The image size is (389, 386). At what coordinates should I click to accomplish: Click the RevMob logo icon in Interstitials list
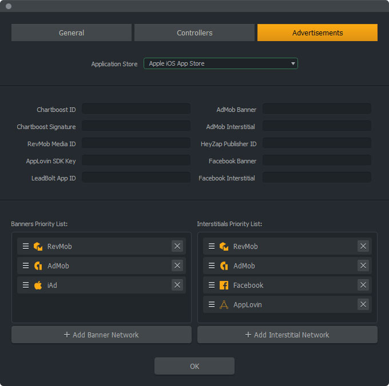click(224, 246)
